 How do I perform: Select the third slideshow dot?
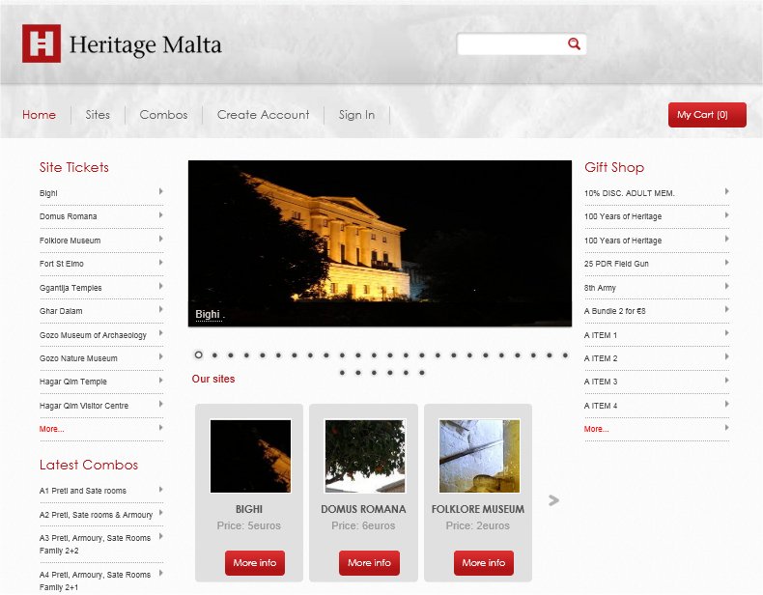(231, 355)
